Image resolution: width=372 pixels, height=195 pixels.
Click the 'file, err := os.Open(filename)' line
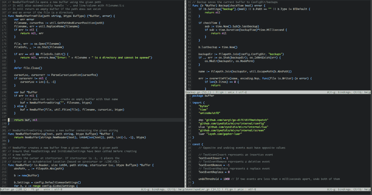pos(37,44)
